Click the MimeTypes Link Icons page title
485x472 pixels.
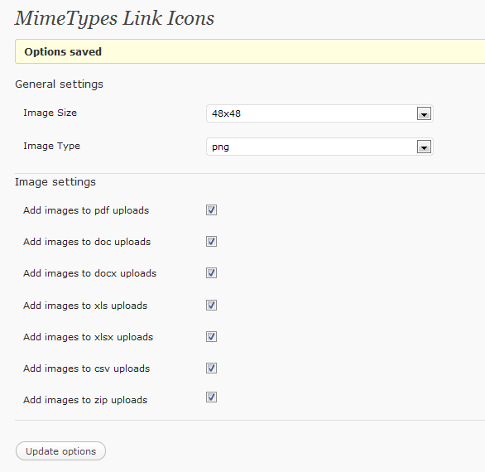[114, 18]
